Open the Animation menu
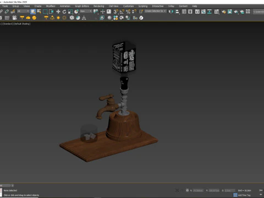Image resolution: width=264 pixels, height=198 pixels. point(65,6)
